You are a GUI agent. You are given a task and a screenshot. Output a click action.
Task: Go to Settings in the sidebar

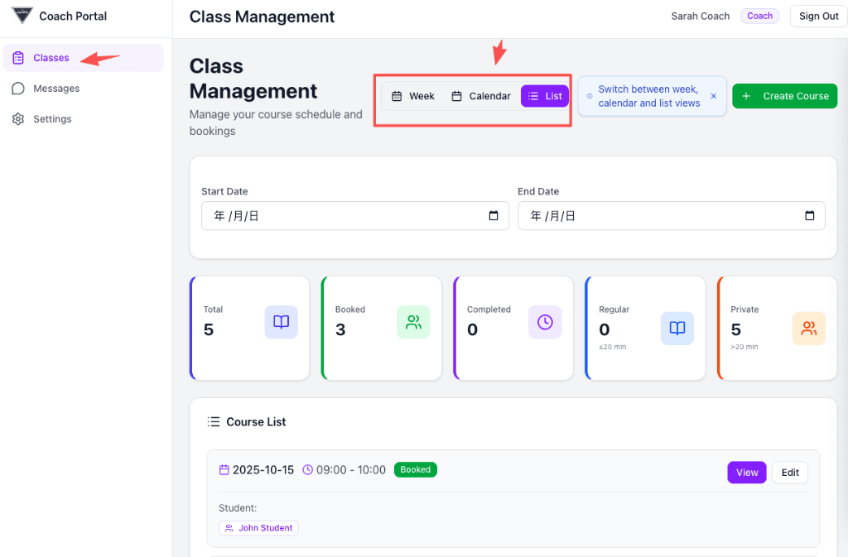point(52,119)
